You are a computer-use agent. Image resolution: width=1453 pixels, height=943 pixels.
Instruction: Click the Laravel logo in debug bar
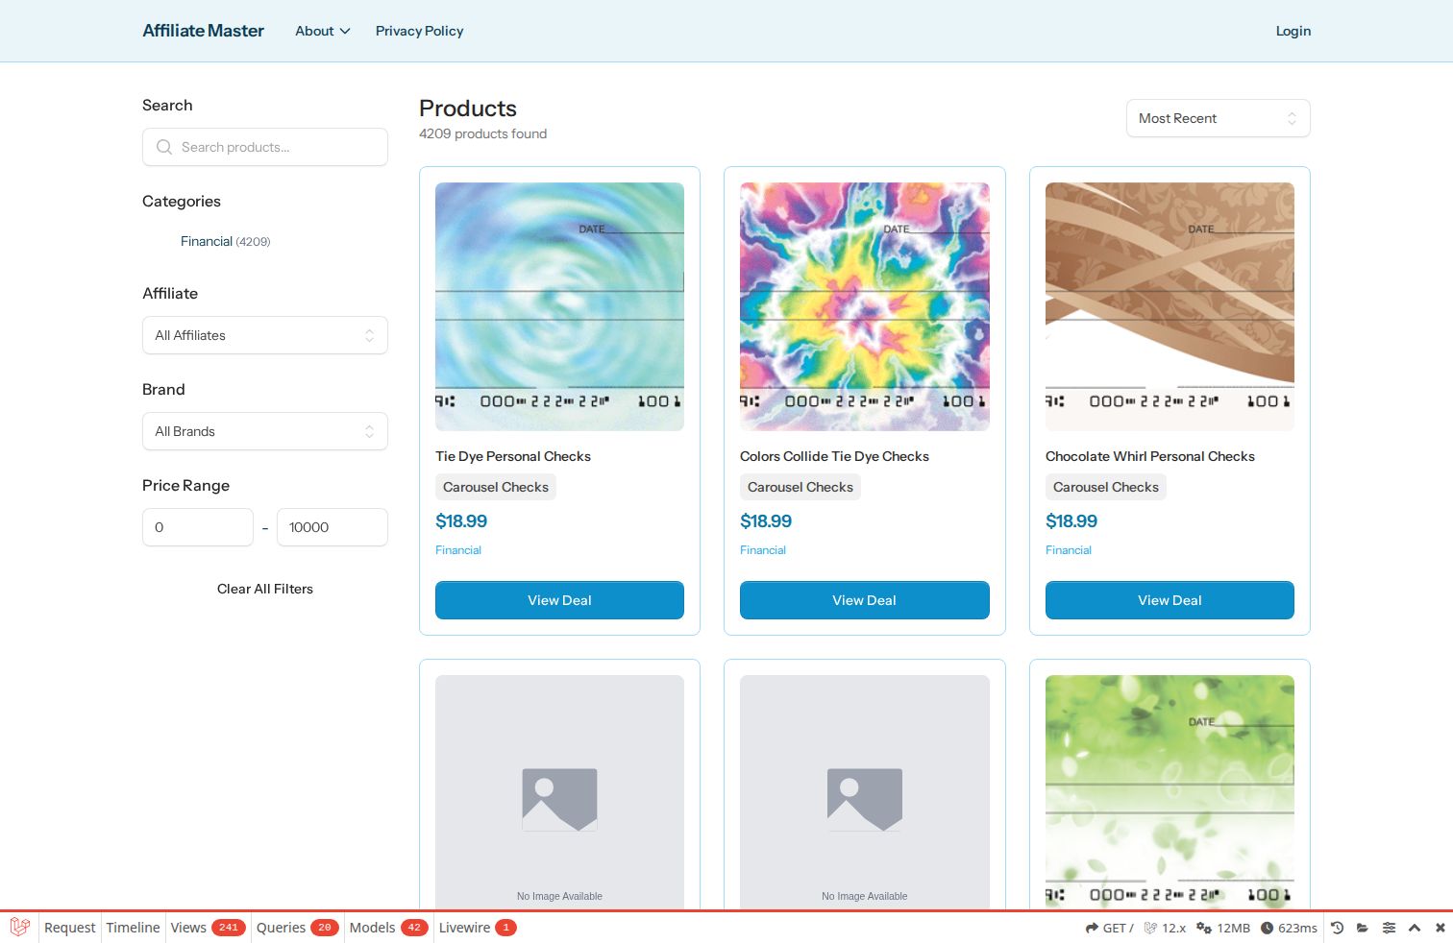click(x=19, y=927)
